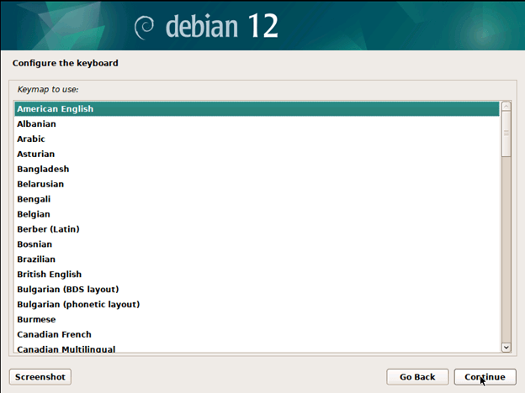Pick Canadian French keymap
The width and height of the screenshot is (525, 393).
pos(257,334)
